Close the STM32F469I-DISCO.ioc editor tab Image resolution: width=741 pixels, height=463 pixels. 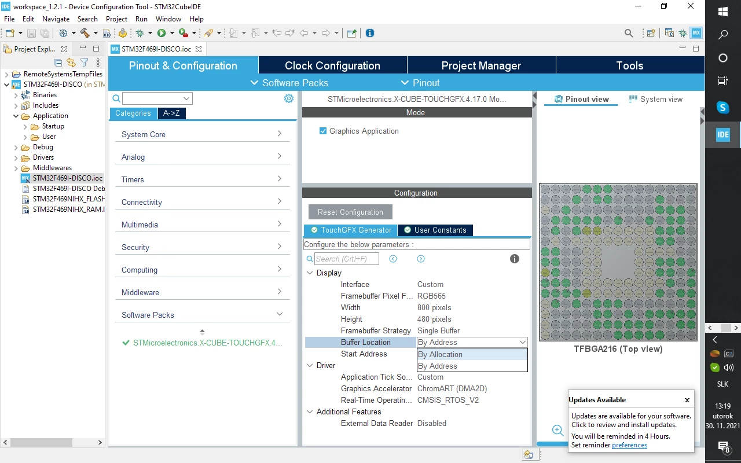(x=199, y=49)
